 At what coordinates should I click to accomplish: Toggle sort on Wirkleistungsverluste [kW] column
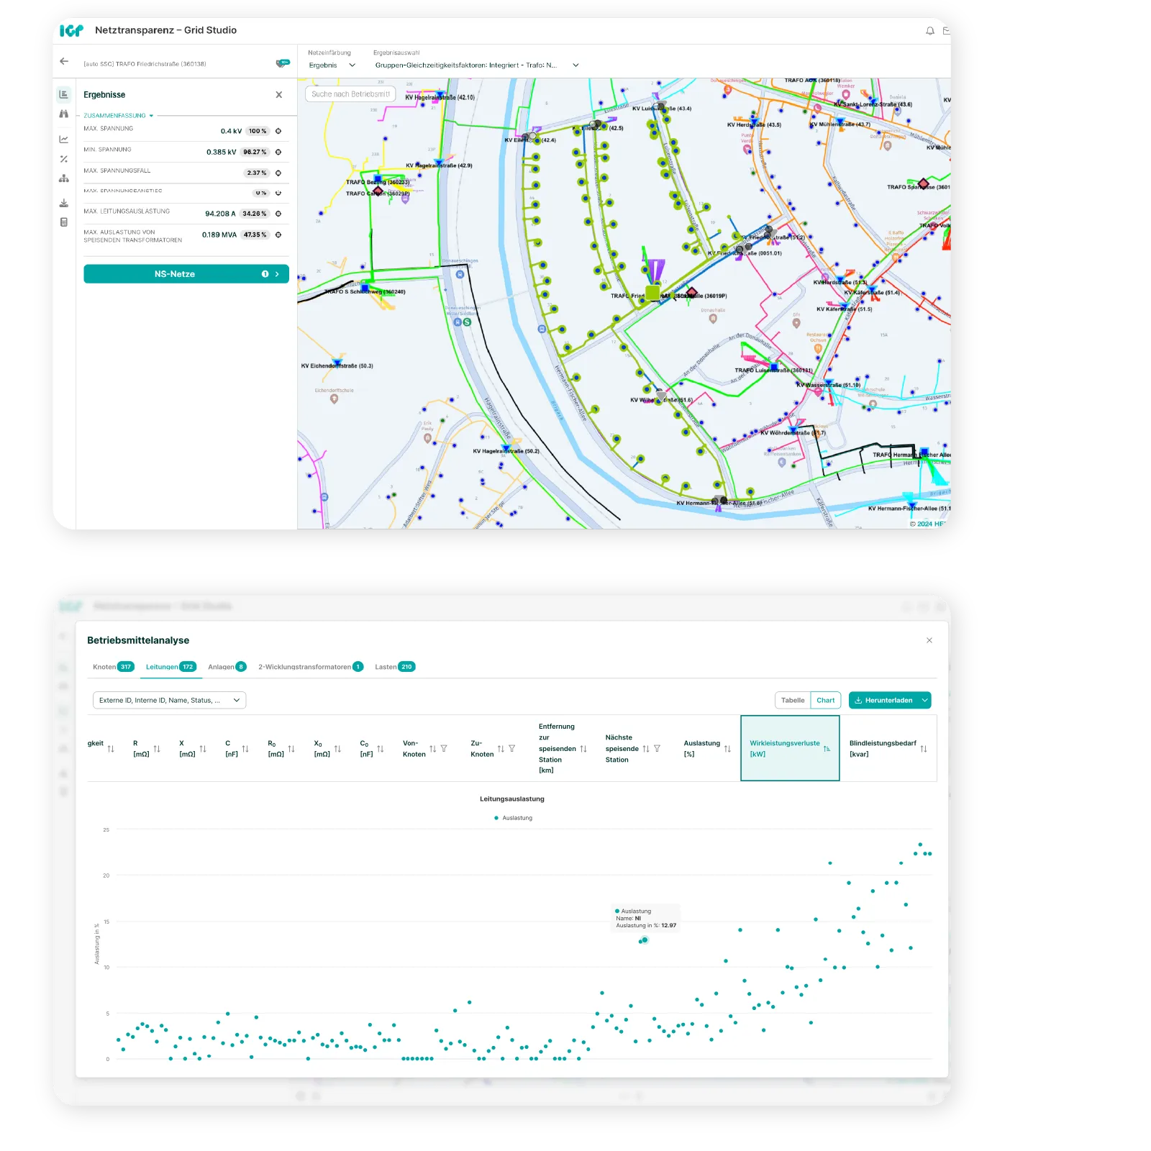click(827, 749)
